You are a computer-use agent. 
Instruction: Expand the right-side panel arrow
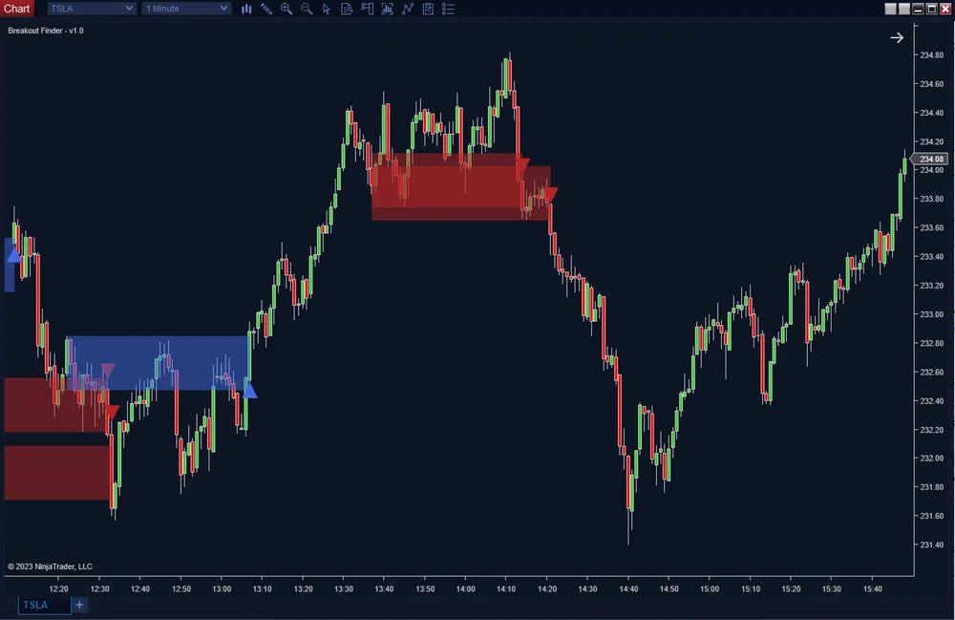[896, 37]
